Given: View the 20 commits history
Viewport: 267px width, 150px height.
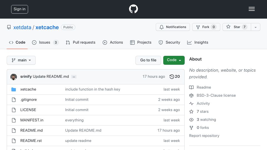Looking at the screenshot, I should (175, 77).
